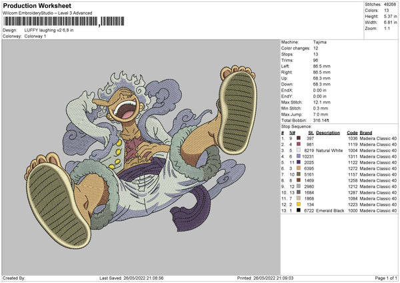Click the Wilcom EmbroideryStudio – Level 3 Advanced line

pyautogui.click(x=47, y=13)
